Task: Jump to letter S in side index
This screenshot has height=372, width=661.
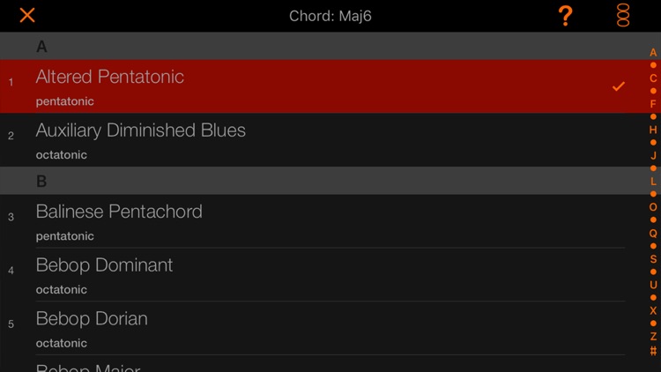Action: click(x=653, y=259)
